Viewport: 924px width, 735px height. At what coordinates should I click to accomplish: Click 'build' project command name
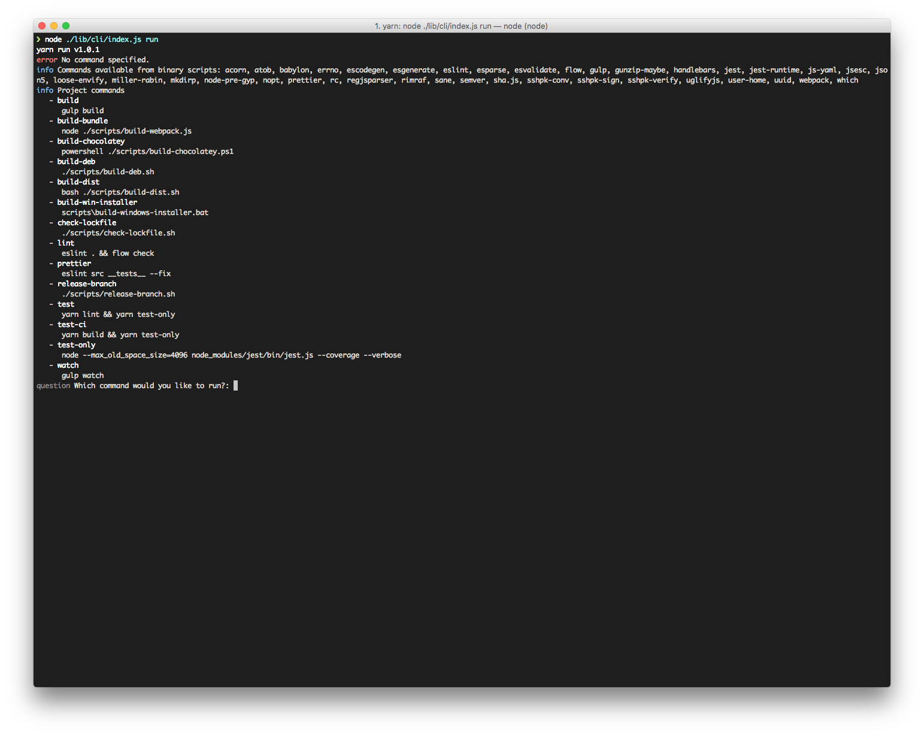[x=68, y=101]
